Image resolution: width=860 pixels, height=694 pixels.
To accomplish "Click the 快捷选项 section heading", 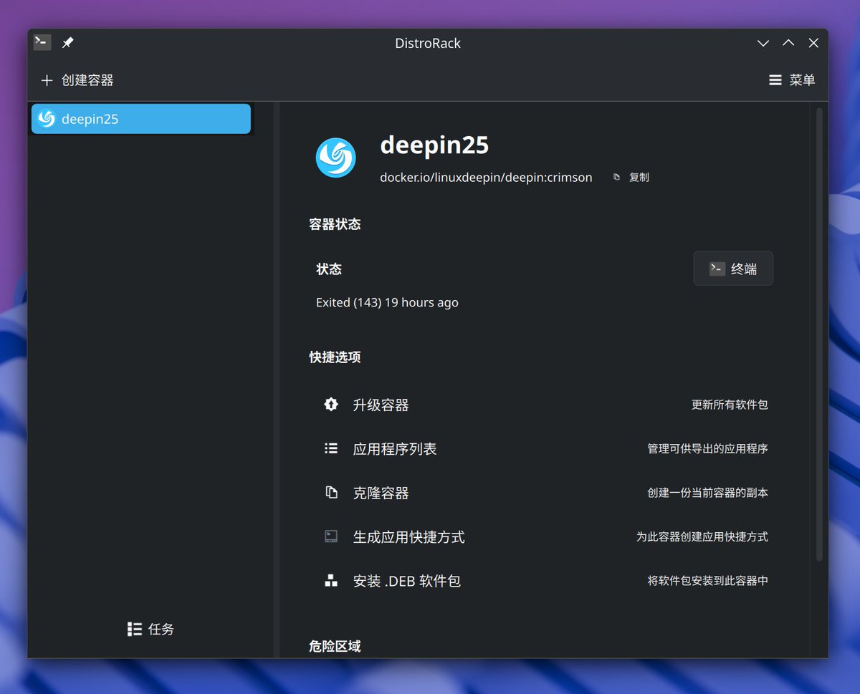I will pyautogui.click(x=335, y=357).
